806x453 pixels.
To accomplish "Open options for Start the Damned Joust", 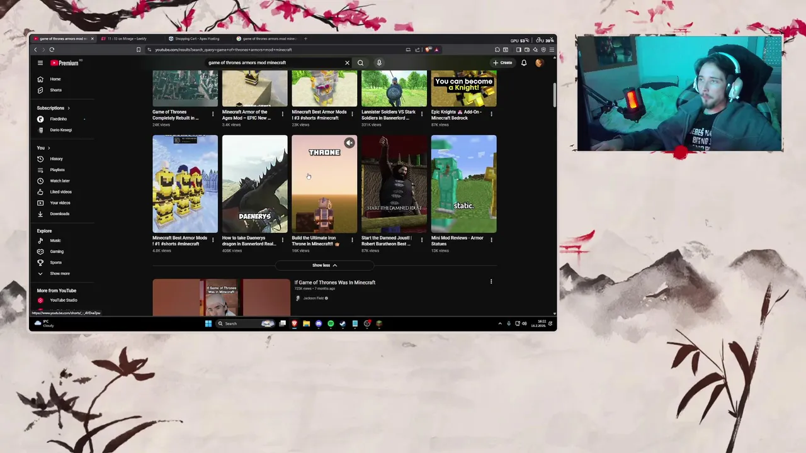I will click(422, 240).
